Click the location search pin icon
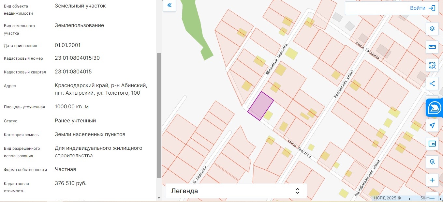This screenshot has width=443, height=202. 432,162
